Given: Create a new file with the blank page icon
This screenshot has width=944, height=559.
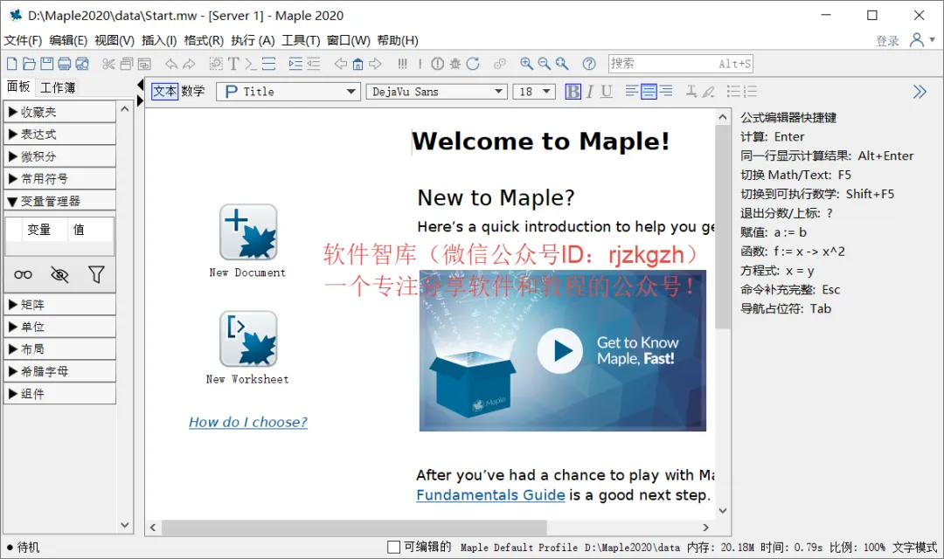Looking at the screenshot, I should pyautogui.click(x=12, y=64).
